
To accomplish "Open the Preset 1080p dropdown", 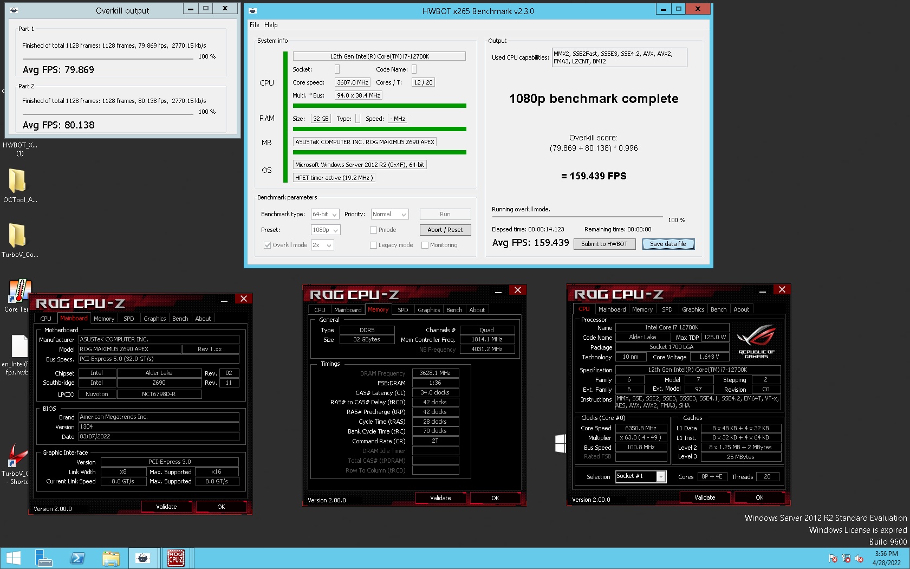I will coord(326,230).
